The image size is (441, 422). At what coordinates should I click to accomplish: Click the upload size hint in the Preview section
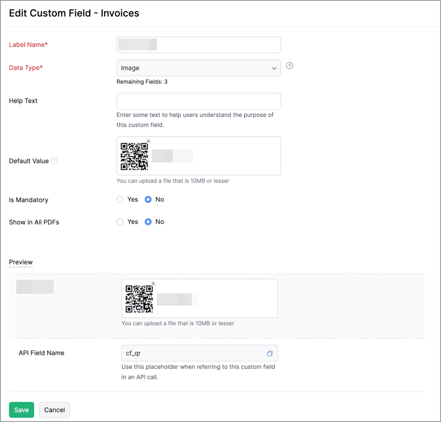click(178, 323)
